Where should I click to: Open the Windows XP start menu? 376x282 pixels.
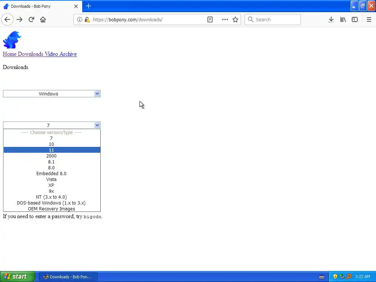(x=17, y=277)
